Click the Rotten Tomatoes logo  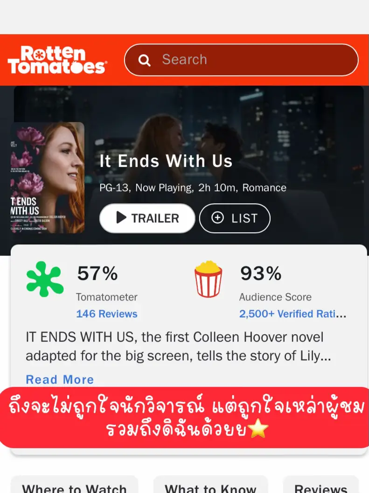point(57,60)
